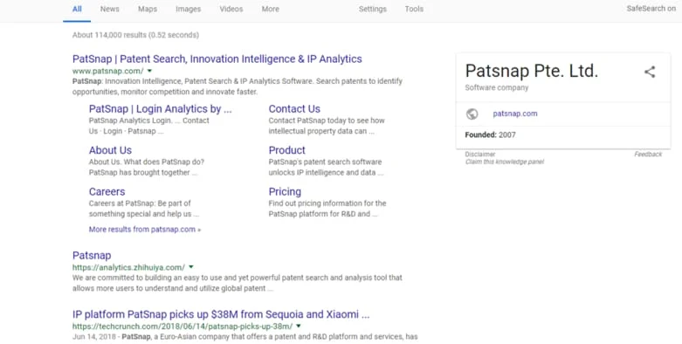Open the Product sitelink
682x344 pixels.
[x=287, y=150]
